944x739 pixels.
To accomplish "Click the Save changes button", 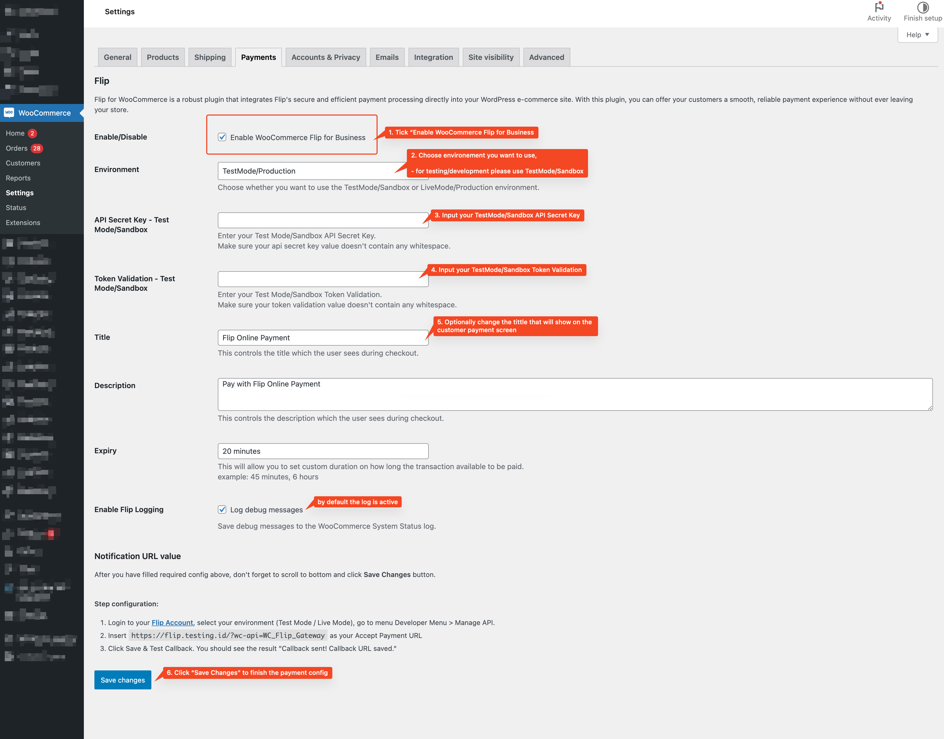I will point(122,680).
